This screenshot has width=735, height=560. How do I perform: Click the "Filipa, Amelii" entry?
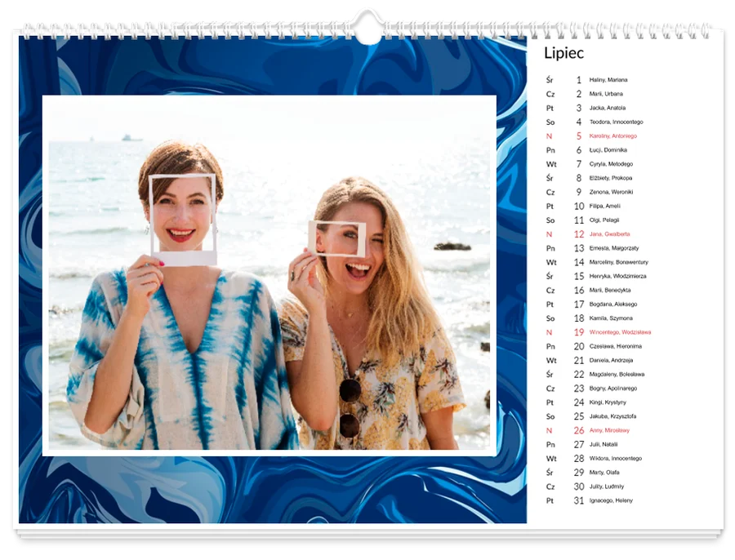point(604,207)
